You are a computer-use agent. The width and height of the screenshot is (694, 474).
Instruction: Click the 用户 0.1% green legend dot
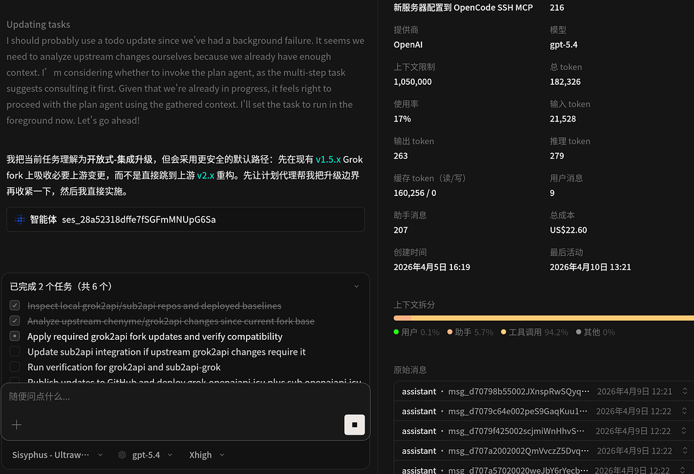pyautogui.click(x=396, y=332)
